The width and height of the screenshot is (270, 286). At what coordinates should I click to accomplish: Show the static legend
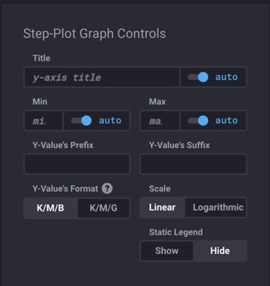(167, 251)
